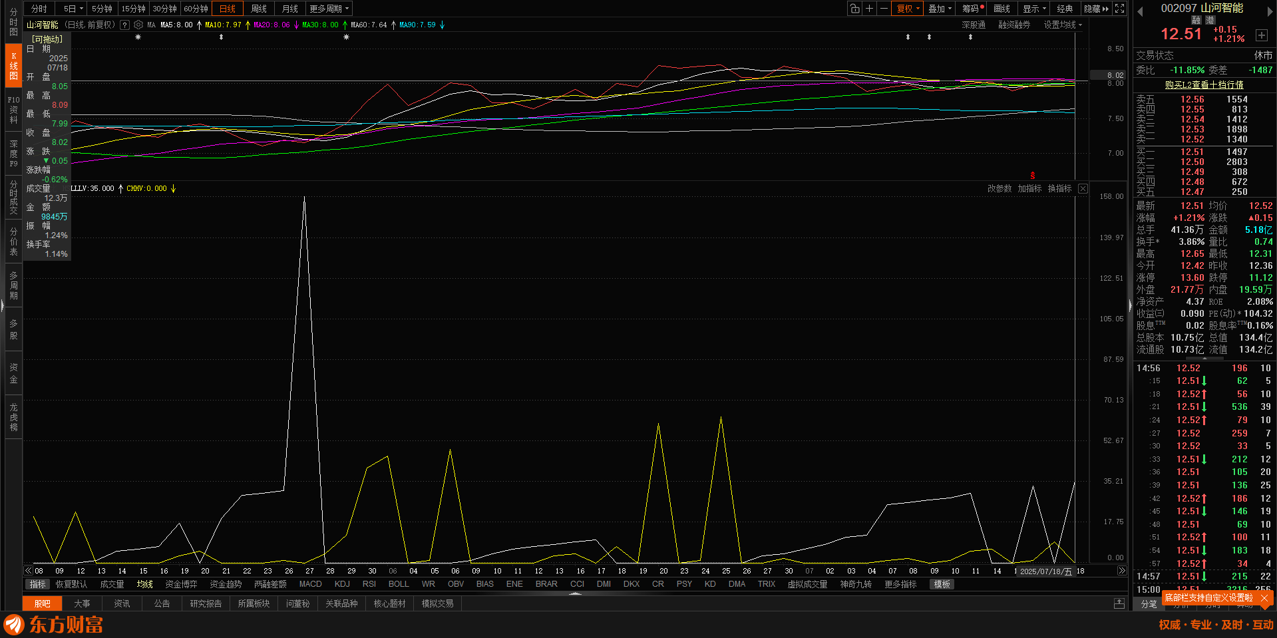Toggle the 筹码 chip distribution panel
The image size is (1277, 638).
pos(972,9)
